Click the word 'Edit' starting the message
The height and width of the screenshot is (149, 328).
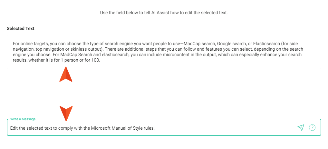point(14,128)
